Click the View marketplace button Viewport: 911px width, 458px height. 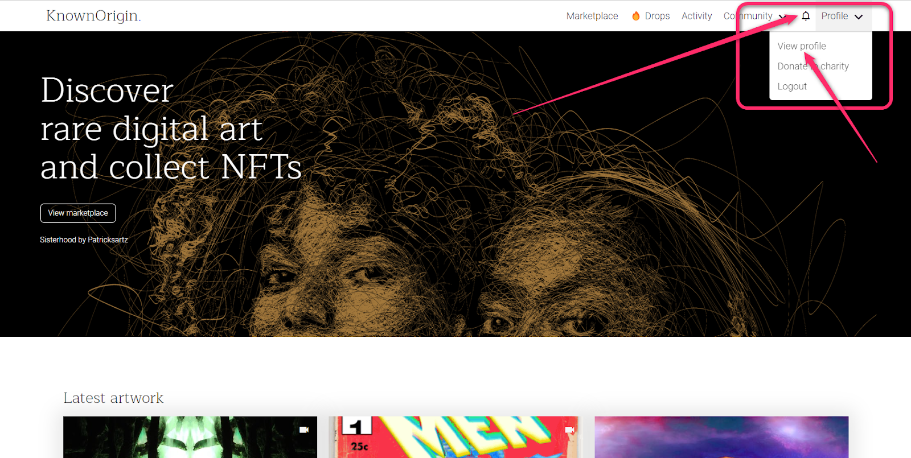coord(78,213)
